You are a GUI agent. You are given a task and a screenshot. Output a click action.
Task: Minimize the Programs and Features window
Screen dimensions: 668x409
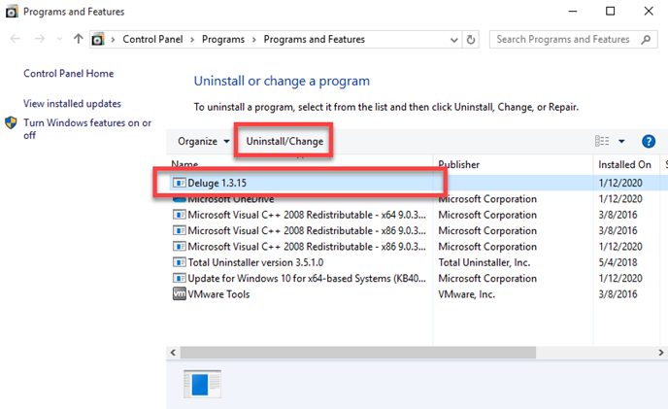[573, 11]
